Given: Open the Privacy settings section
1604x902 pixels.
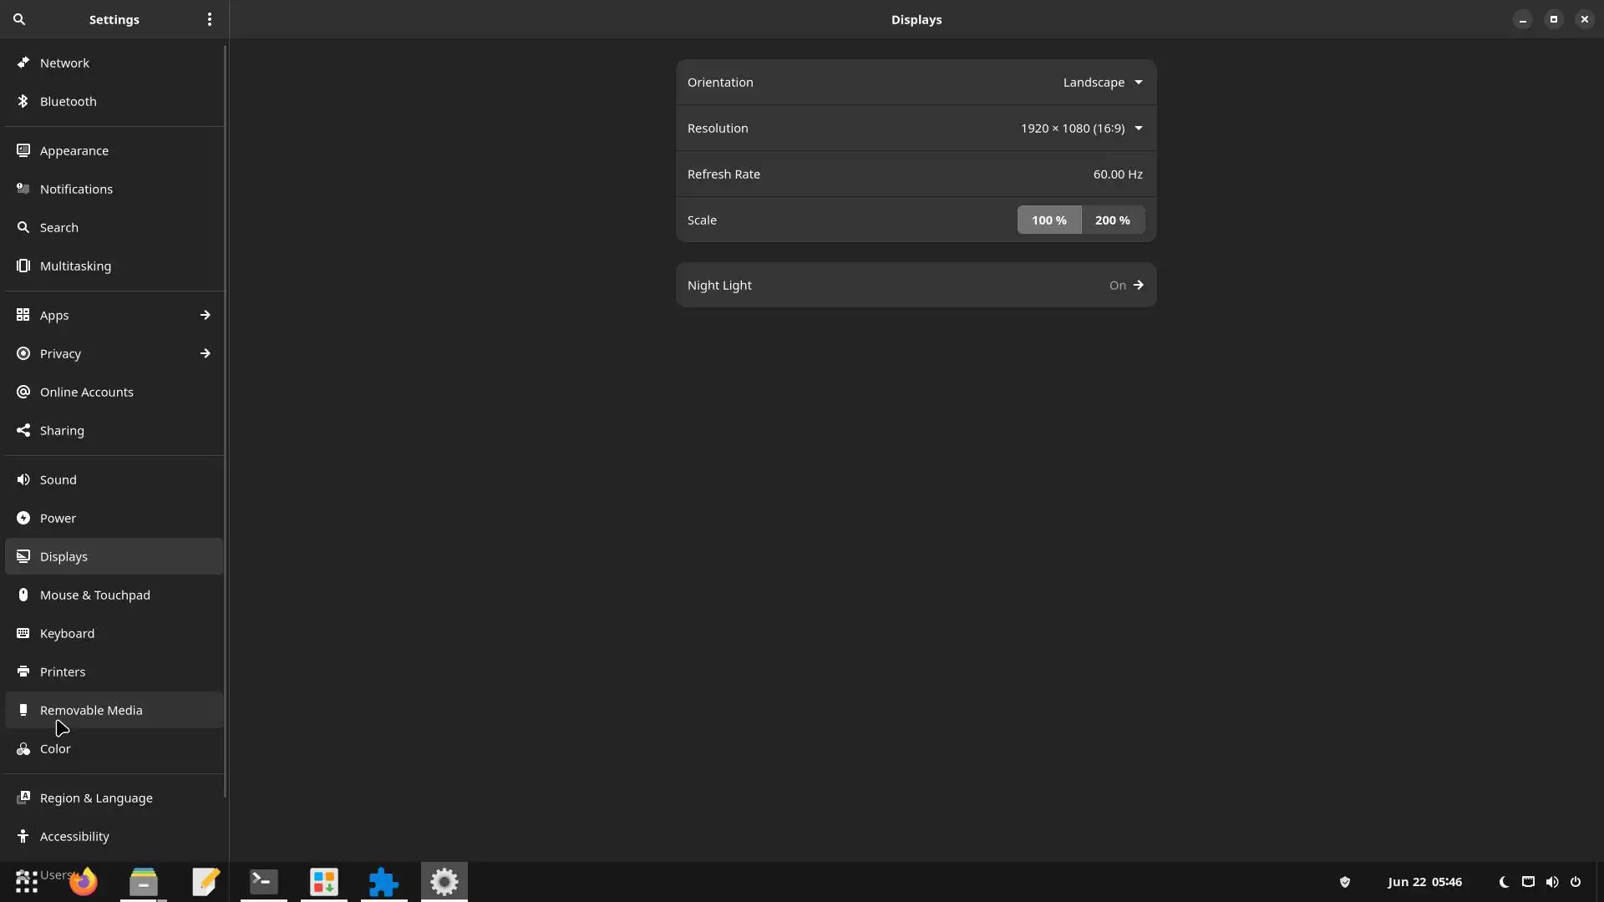Looking at the screenshot, I should (x=60, y=353).
